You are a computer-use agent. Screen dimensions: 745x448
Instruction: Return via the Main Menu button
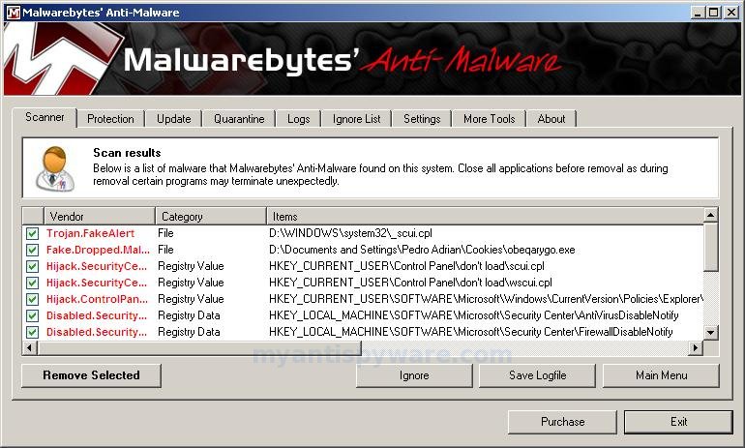pyautogui.click(x=662, y=375)
